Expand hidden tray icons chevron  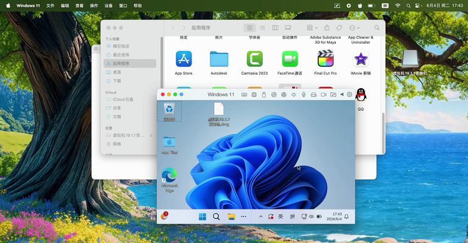click(x=260, y=216)
